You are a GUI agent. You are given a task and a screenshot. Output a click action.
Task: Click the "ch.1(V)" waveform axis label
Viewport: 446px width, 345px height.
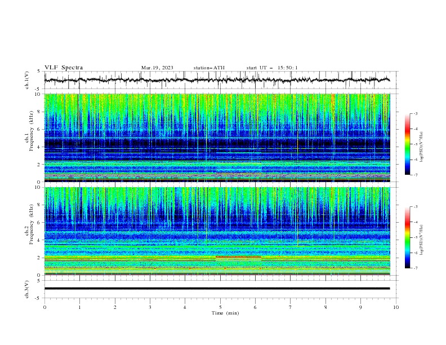click(x=27, y=80)
